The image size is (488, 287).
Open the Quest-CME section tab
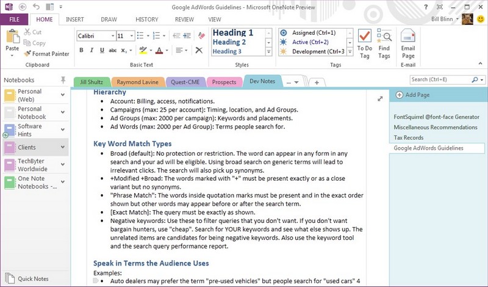[x=185, y=82]
